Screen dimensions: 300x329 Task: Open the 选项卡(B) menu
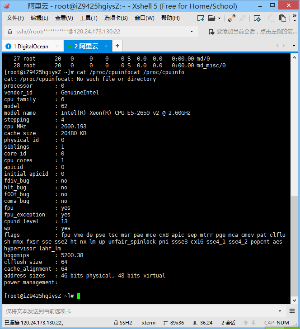(x=116, y=18)
